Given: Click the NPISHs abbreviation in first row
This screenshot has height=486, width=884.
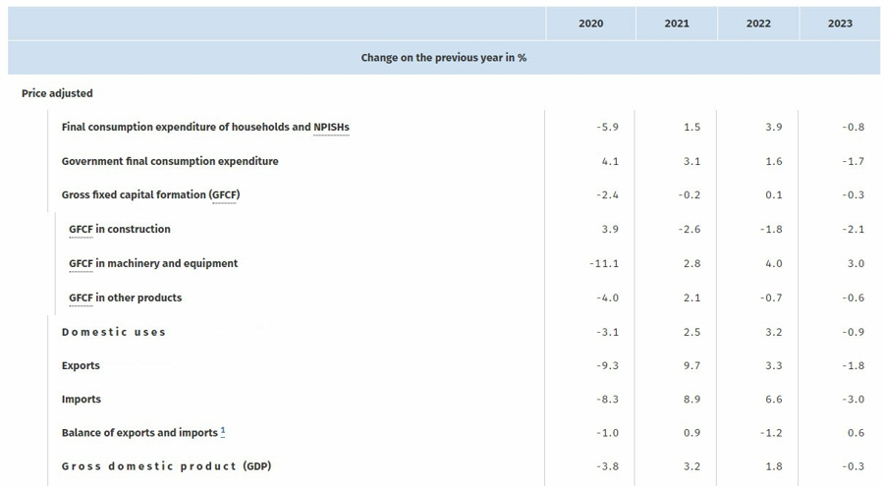Looking at the screenshot, I should 331,128.
